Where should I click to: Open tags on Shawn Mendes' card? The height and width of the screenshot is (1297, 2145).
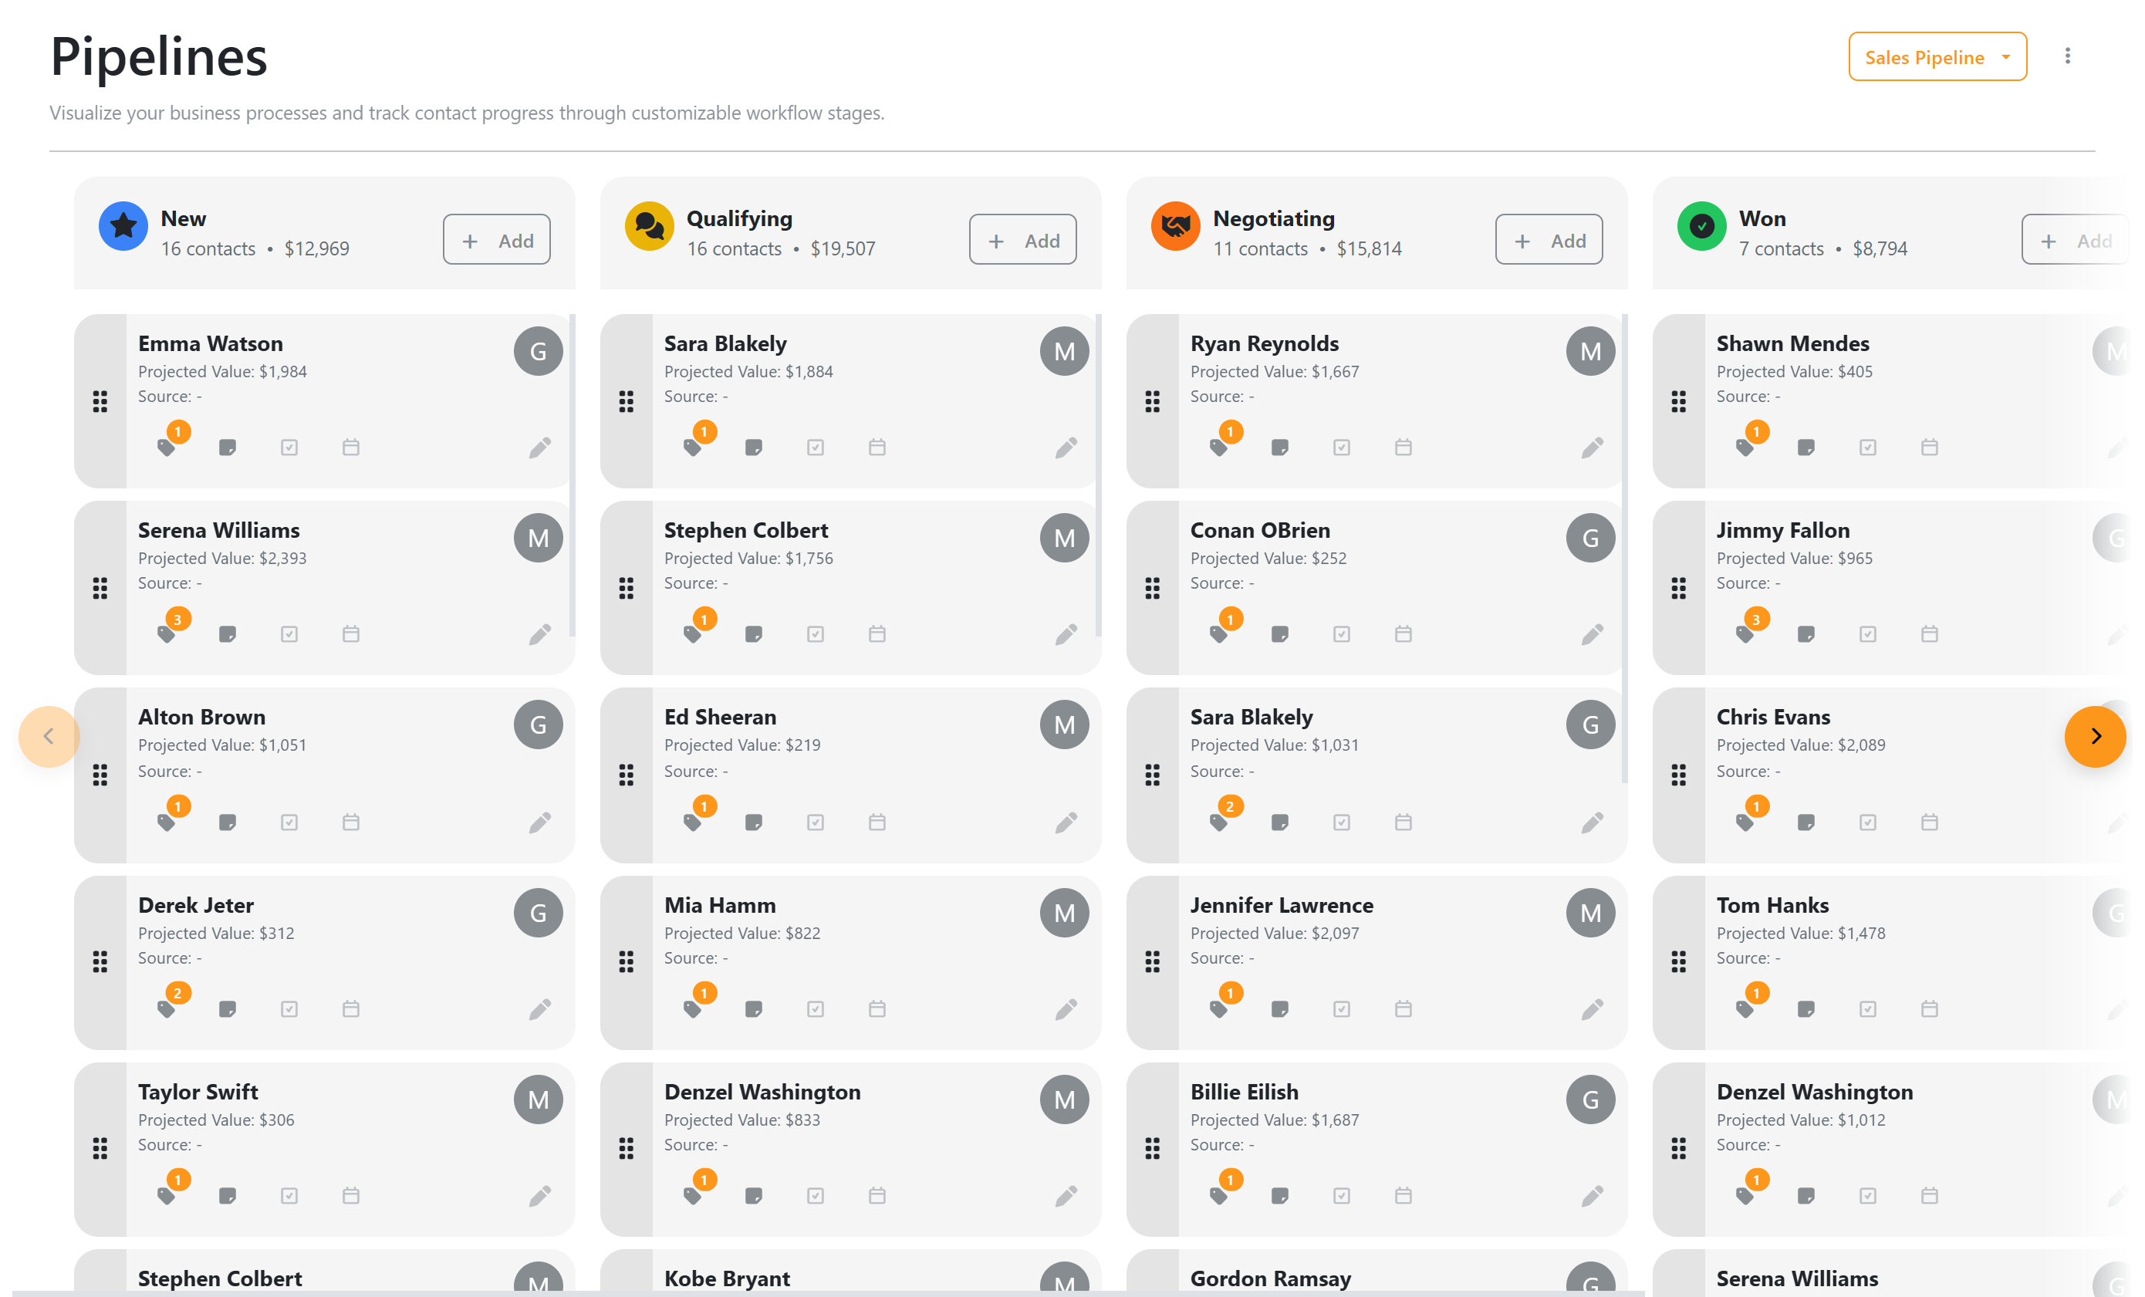coord(1745,448)
